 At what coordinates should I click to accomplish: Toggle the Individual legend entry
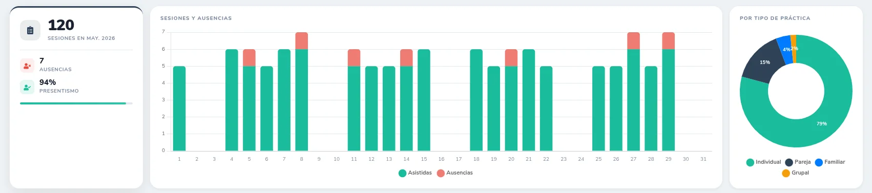pos(763,162)
